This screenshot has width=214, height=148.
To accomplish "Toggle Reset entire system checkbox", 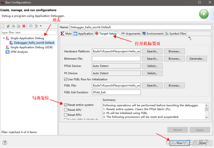I will pos(66,105).
